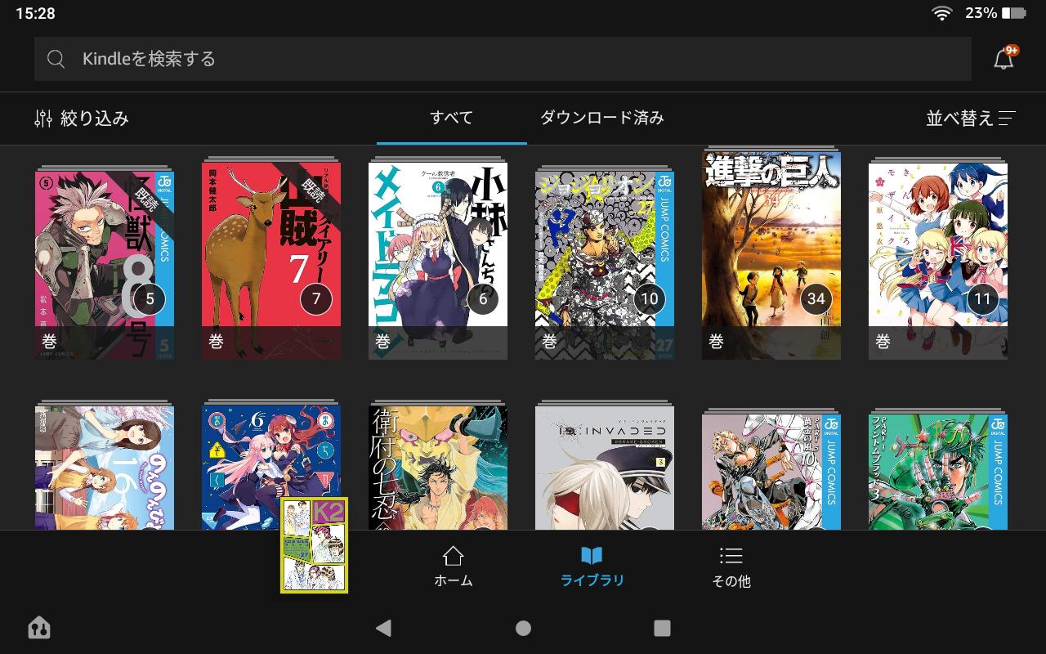The width and height of the screenshot is (1046, 654).
Task: Check the Wi-Fi status icon
Action: coord(942,13)
